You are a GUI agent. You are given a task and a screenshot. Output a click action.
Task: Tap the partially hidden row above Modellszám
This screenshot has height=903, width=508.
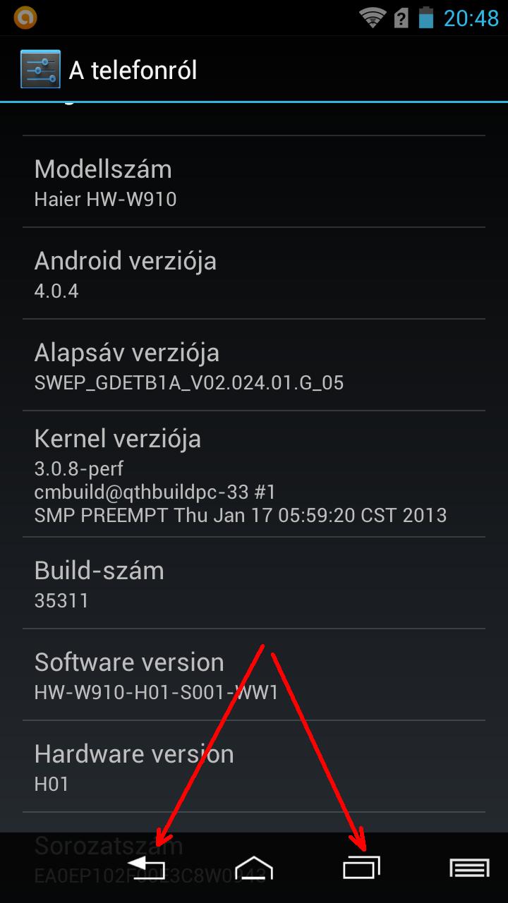click(x=254, y=119)
